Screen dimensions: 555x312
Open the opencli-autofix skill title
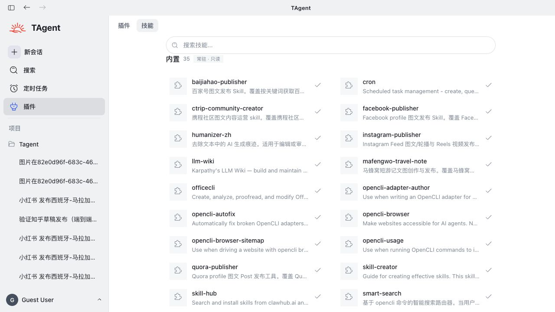coord(213,214)
